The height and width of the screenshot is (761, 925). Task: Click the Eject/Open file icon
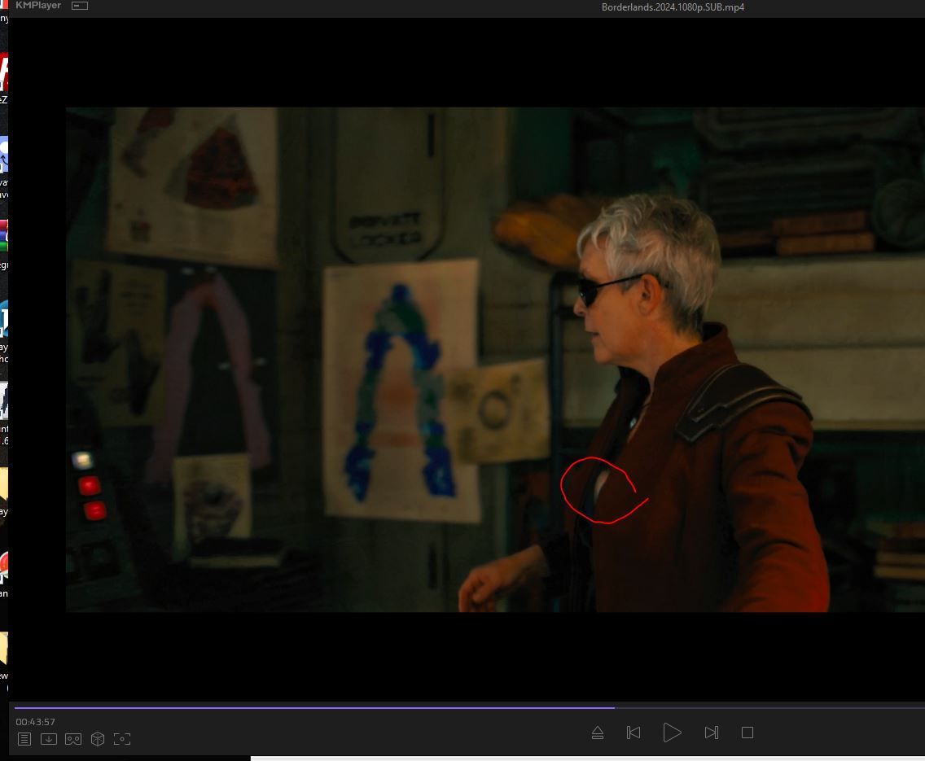pyautogui.click(x=597, y=733)
